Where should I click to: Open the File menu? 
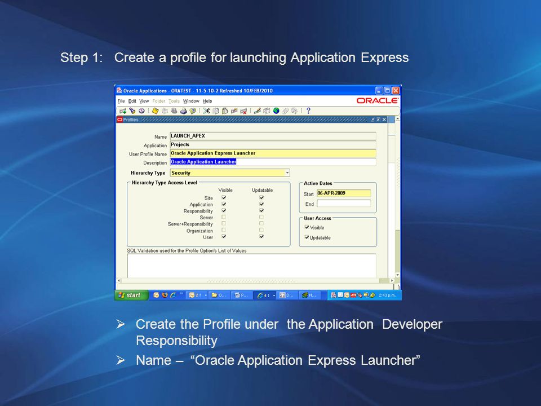[x=121, y=101]
